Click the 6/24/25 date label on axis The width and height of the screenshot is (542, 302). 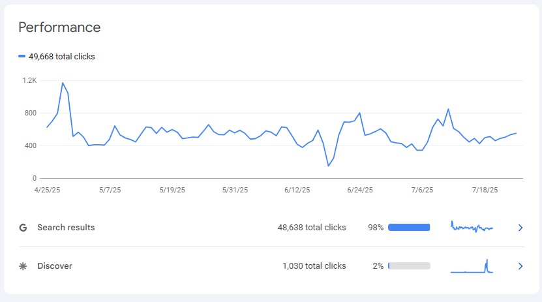coord(359,190)
